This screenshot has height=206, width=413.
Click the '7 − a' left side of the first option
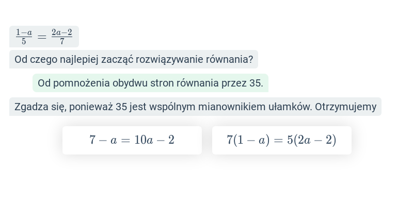tap(103, 140)
